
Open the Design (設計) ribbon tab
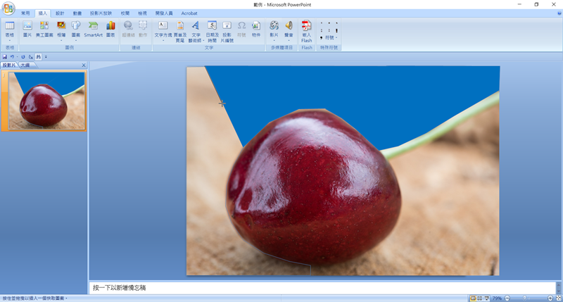click(x=60, y=13)
